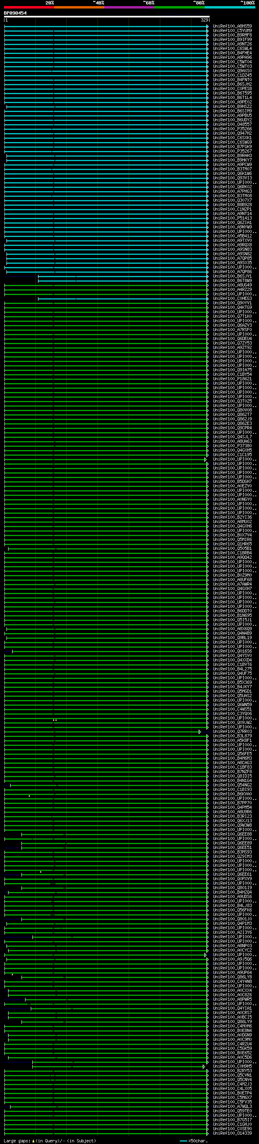Select entry UniRef100_Q6AZV3
Image resolution: width=259 pixels, height=1144 pixels.
point(232,325)
